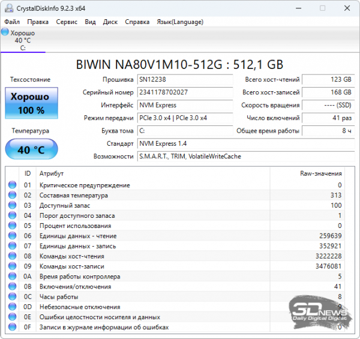
Task: Click status orb for Критическое предупреждение row
Action: [12, 185]
